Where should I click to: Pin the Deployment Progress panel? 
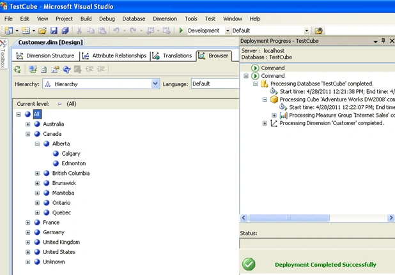(383, 41)
